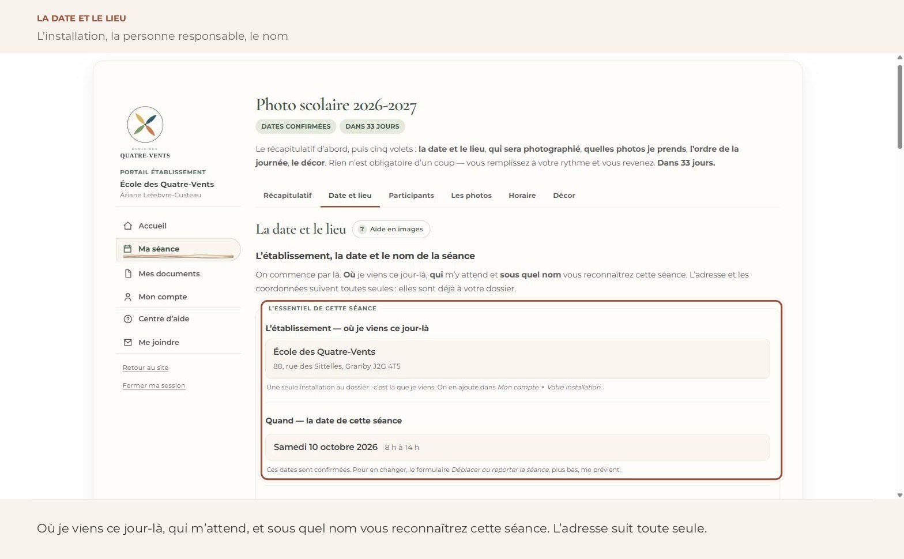904x559 pixels.
Task: Click the DANS 33 JOURS badge
Action: point(372,127)
